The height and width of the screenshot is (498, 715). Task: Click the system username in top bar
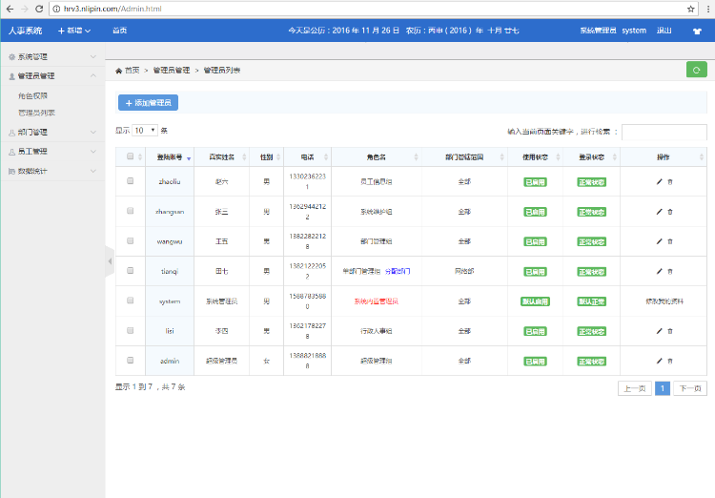pyautogui.click(x=634, y=31)
